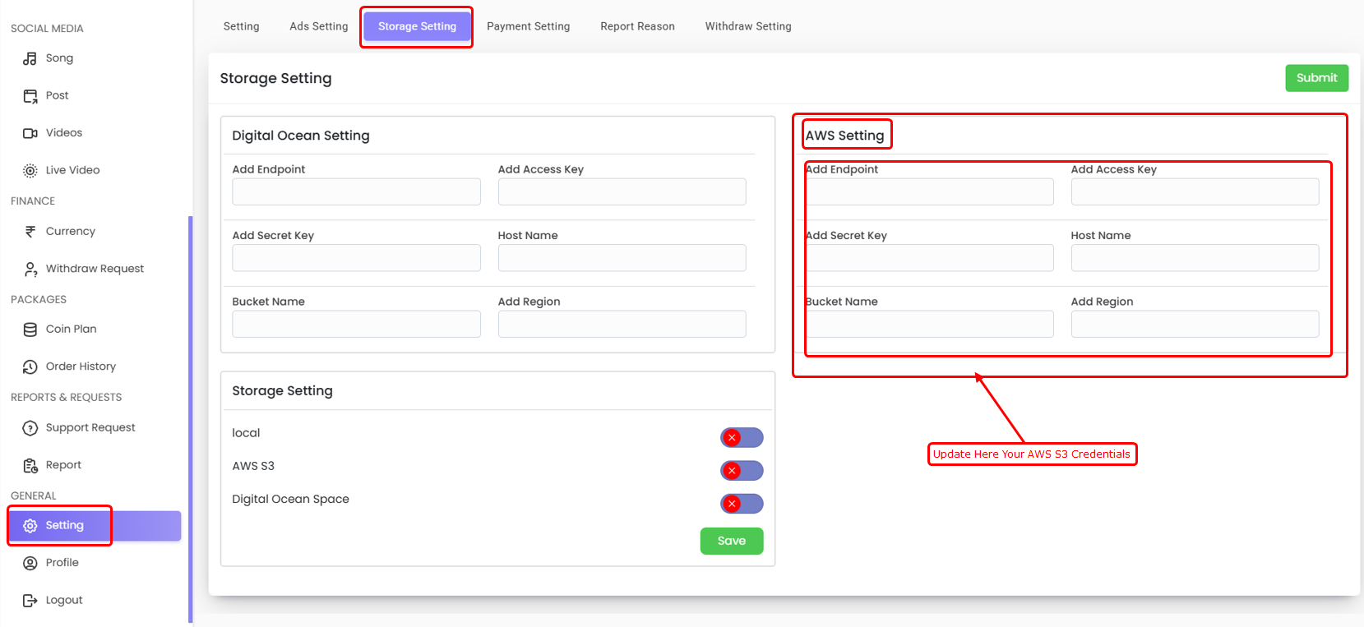
Task: Click the Logout exit icon
Action: 30,601
